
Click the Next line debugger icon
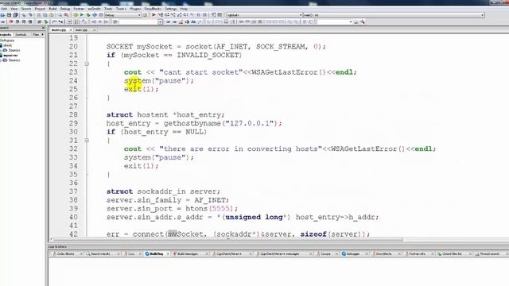[167, 15]
